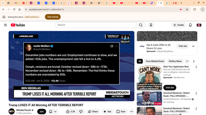Go to YouTube home via logo
Viewport: 206px width, 115px height.
coord(18,25)
